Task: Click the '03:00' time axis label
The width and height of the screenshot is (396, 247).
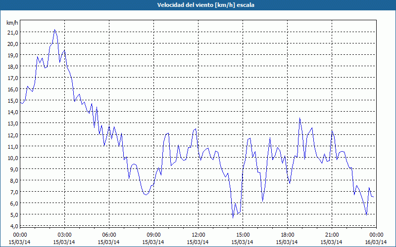Action: pyautogui.click(x=64, y=235)
